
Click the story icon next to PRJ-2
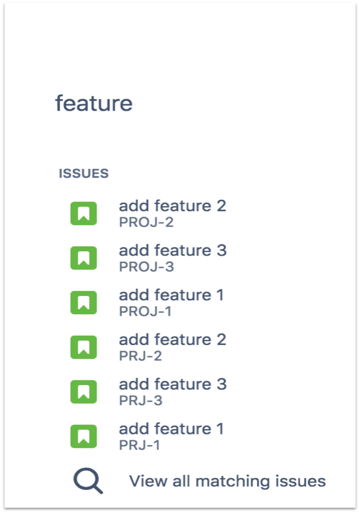click(84, 347)
